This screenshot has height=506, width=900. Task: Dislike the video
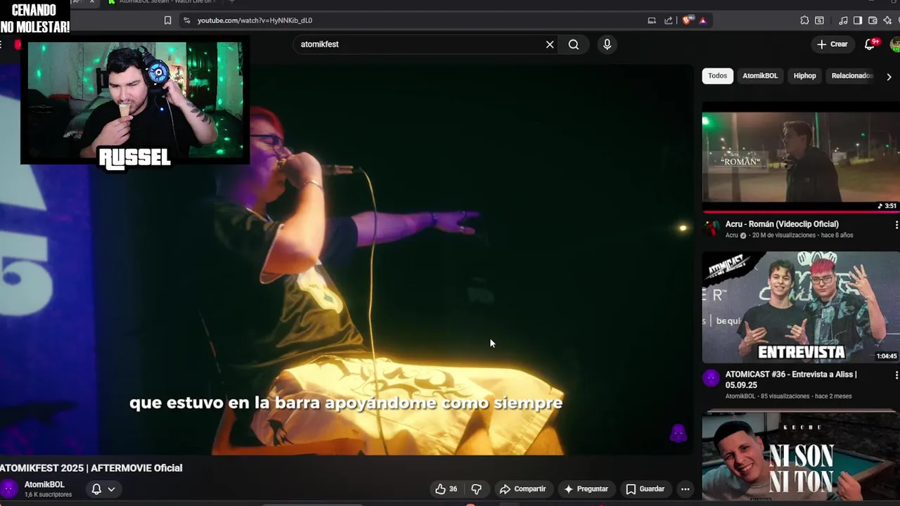coord(476,489)
